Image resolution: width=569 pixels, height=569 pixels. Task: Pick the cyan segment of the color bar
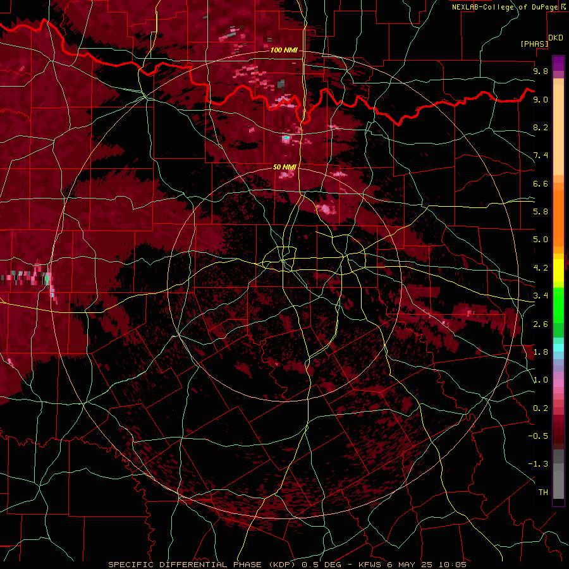tap(558, 348)
